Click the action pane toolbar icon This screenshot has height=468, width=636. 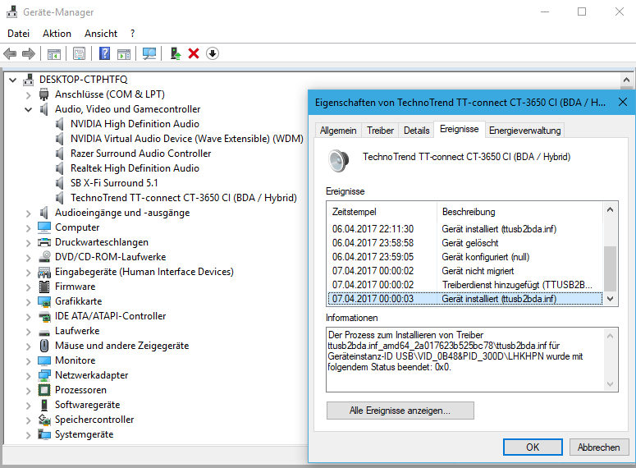tap(124, 53)
